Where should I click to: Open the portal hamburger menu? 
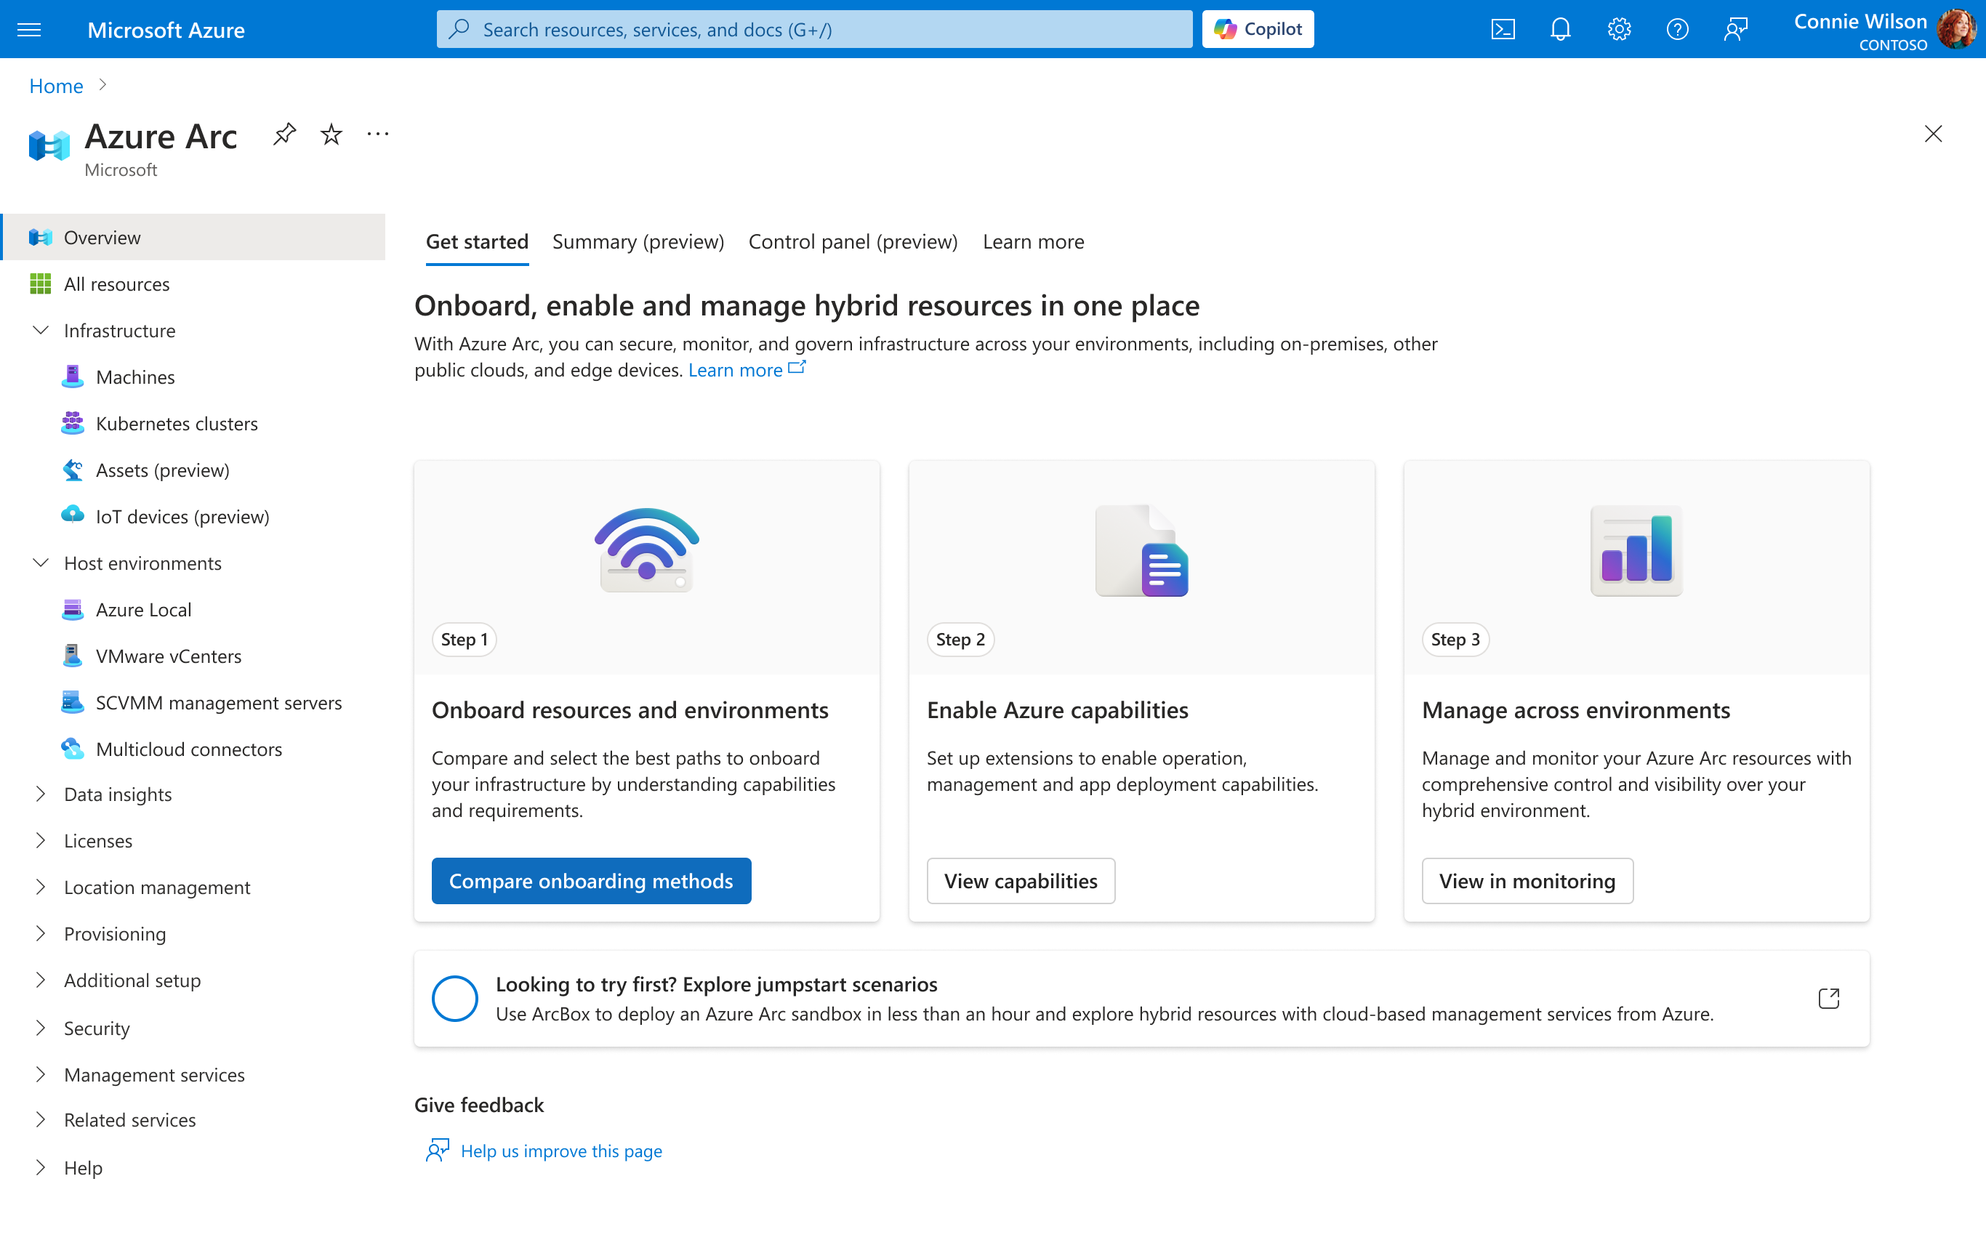pyautogui.click(x=30, y=28)
